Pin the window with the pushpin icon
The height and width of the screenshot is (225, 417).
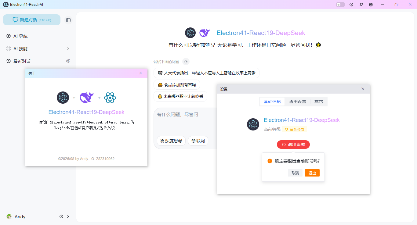[361, 5]
